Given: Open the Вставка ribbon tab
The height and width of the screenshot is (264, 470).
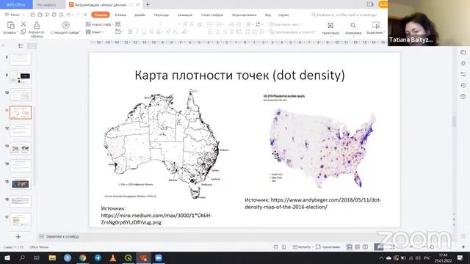Looking at the screenshot, I should [120, 15].
